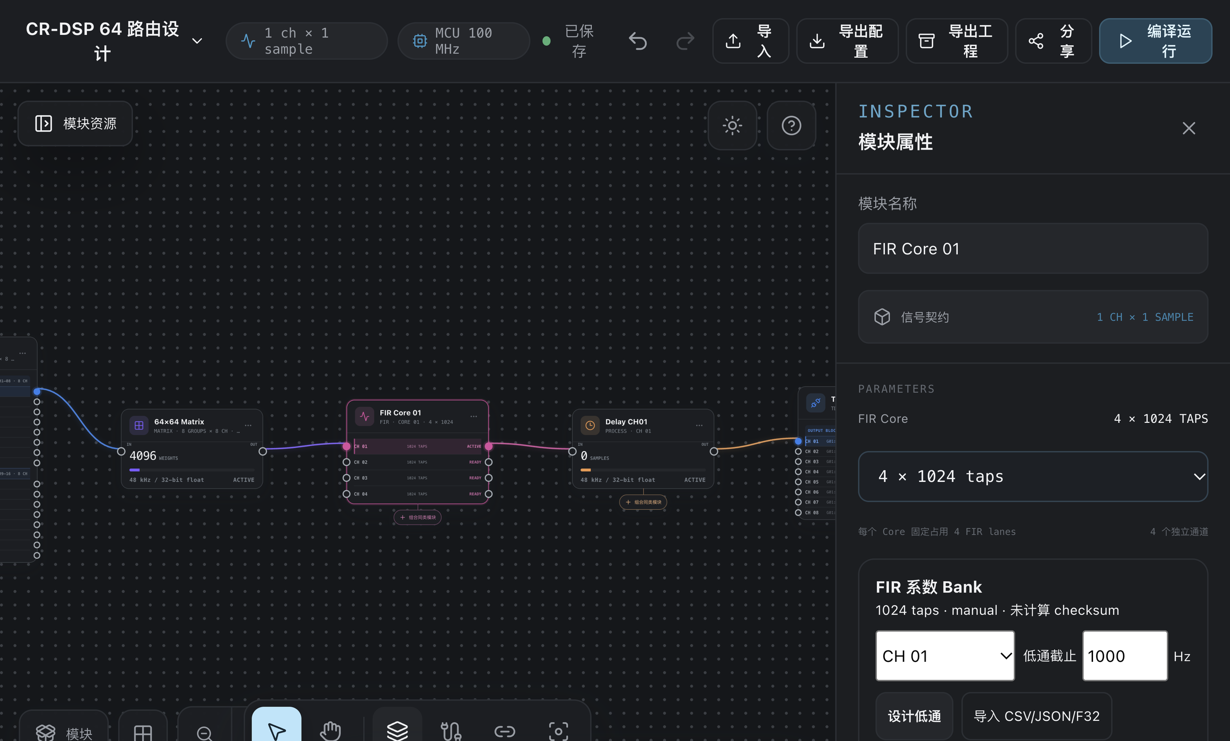Click the Delay CH01 samples progress bar
This screenshot has width=1230, height=741.
[643, 469]
